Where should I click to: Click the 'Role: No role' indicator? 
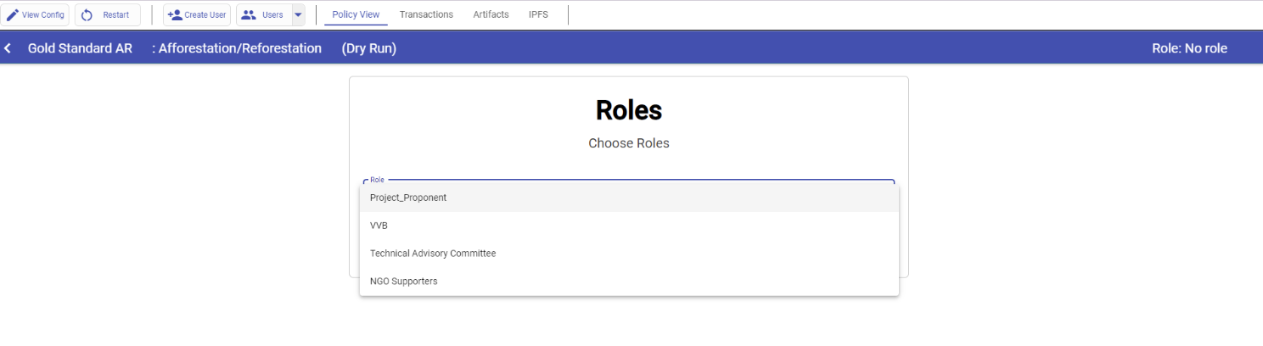point(1189,48)
